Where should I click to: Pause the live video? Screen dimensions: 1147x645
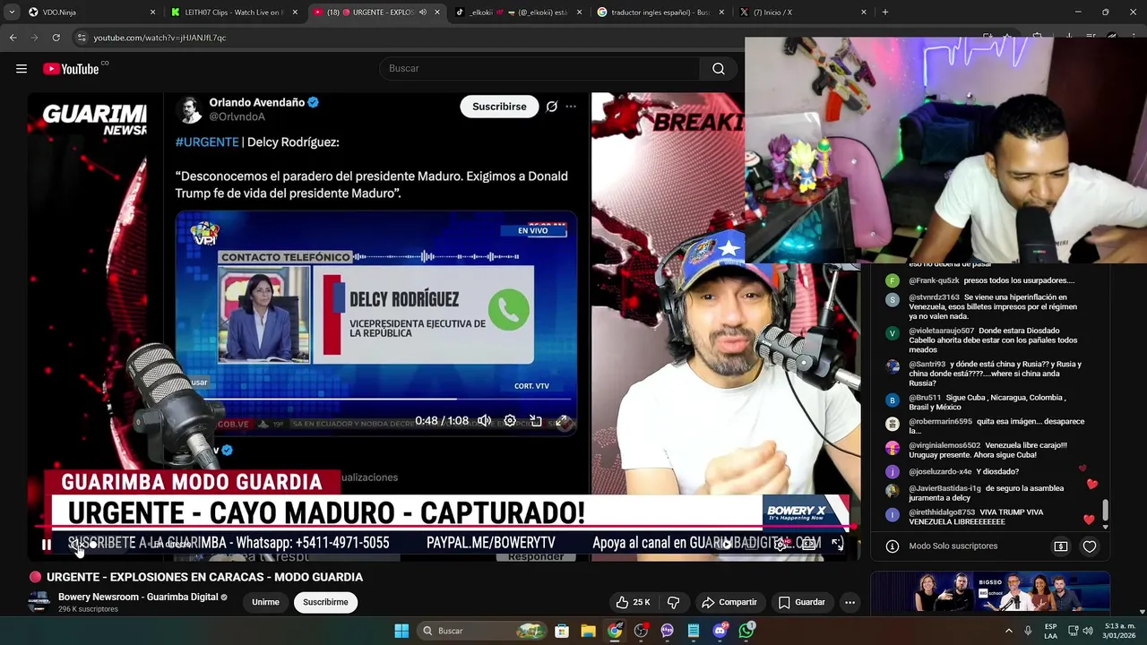tap(47, 544)
